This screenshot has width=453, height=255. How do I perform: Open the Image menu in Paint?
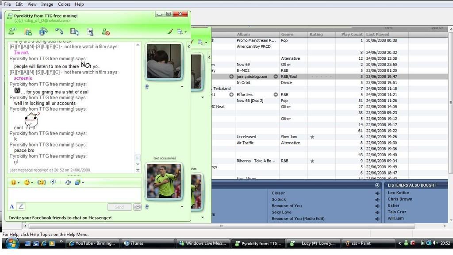[47, 4]
